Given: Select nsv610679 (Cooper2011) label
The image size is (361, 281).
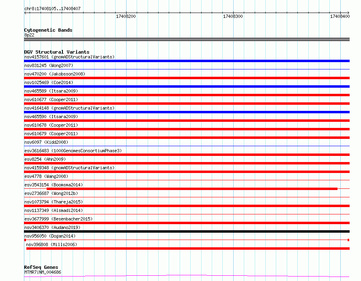Looking at the screenshot, I should click(51, 134).
